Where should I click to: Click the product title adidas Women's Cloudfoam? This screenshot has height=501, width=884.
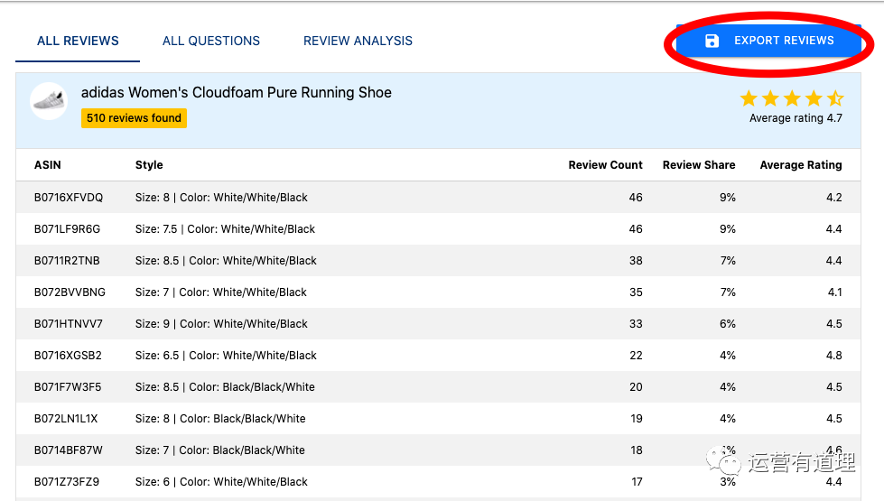[237, 92]
